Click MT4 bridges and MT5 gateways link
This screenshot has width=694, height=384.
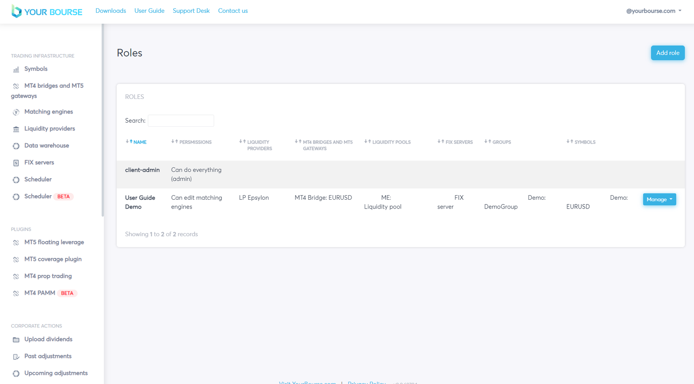click(47, 91)
